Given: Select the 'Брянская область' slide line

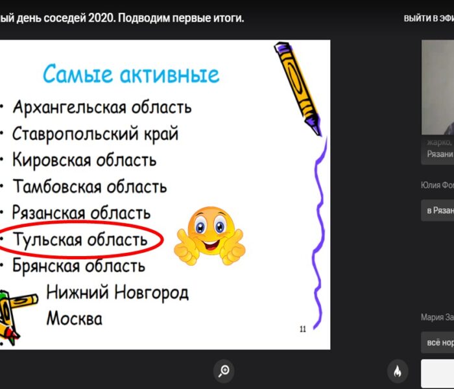Looking at the screenshot, I should [x=78, y=266].
